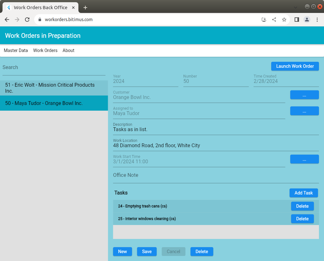
Task: Reload the page with the refresh icon
Action: [x=27, y=20]
